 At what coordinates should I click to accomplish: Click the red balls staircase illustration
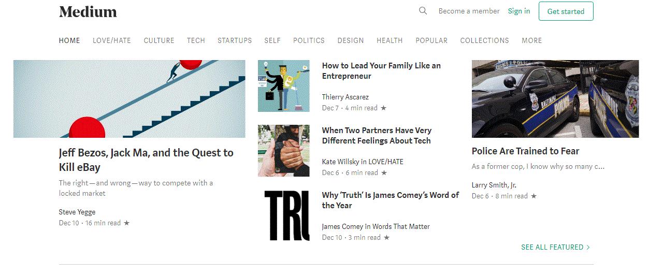tap(129, 99)
